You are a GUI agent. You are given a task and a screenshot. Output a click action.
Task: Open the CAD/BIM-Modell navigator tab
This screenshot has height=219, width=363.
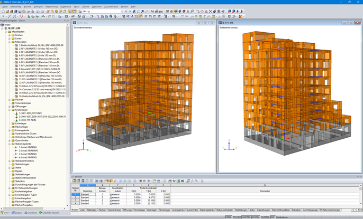point(49,213)
